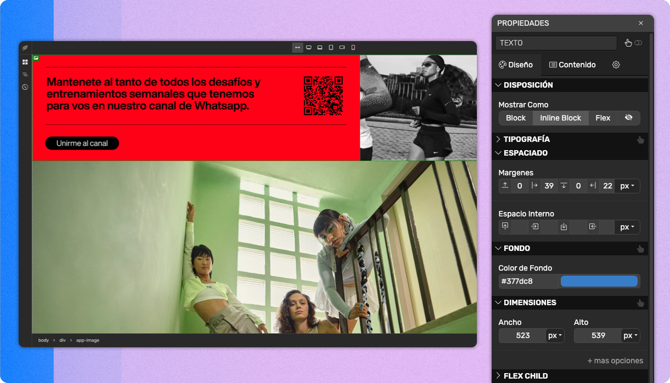Open the blue background color swatch
This screenshot has height=383, width=670.
(x=599, y=282)
